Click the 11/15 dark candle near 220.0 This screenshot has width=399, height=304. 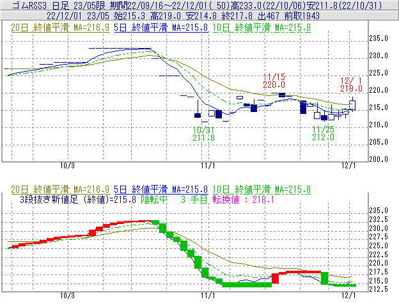tap(282, 95)
